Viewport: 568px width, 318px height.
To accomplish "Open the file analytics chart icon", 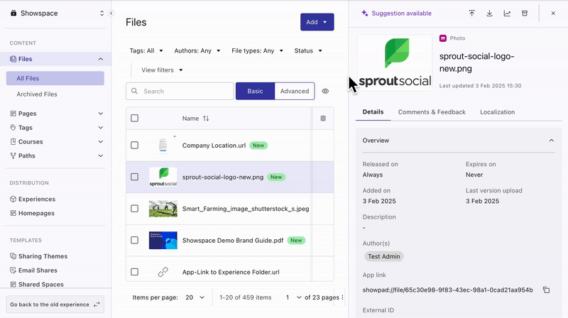I will [507, 13].
